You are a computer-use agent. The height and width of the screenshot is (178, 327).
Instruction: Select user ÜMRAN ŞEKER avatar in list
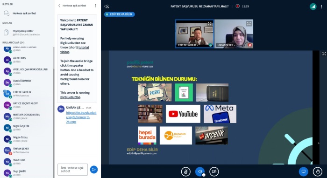click(x=7, y=151)
